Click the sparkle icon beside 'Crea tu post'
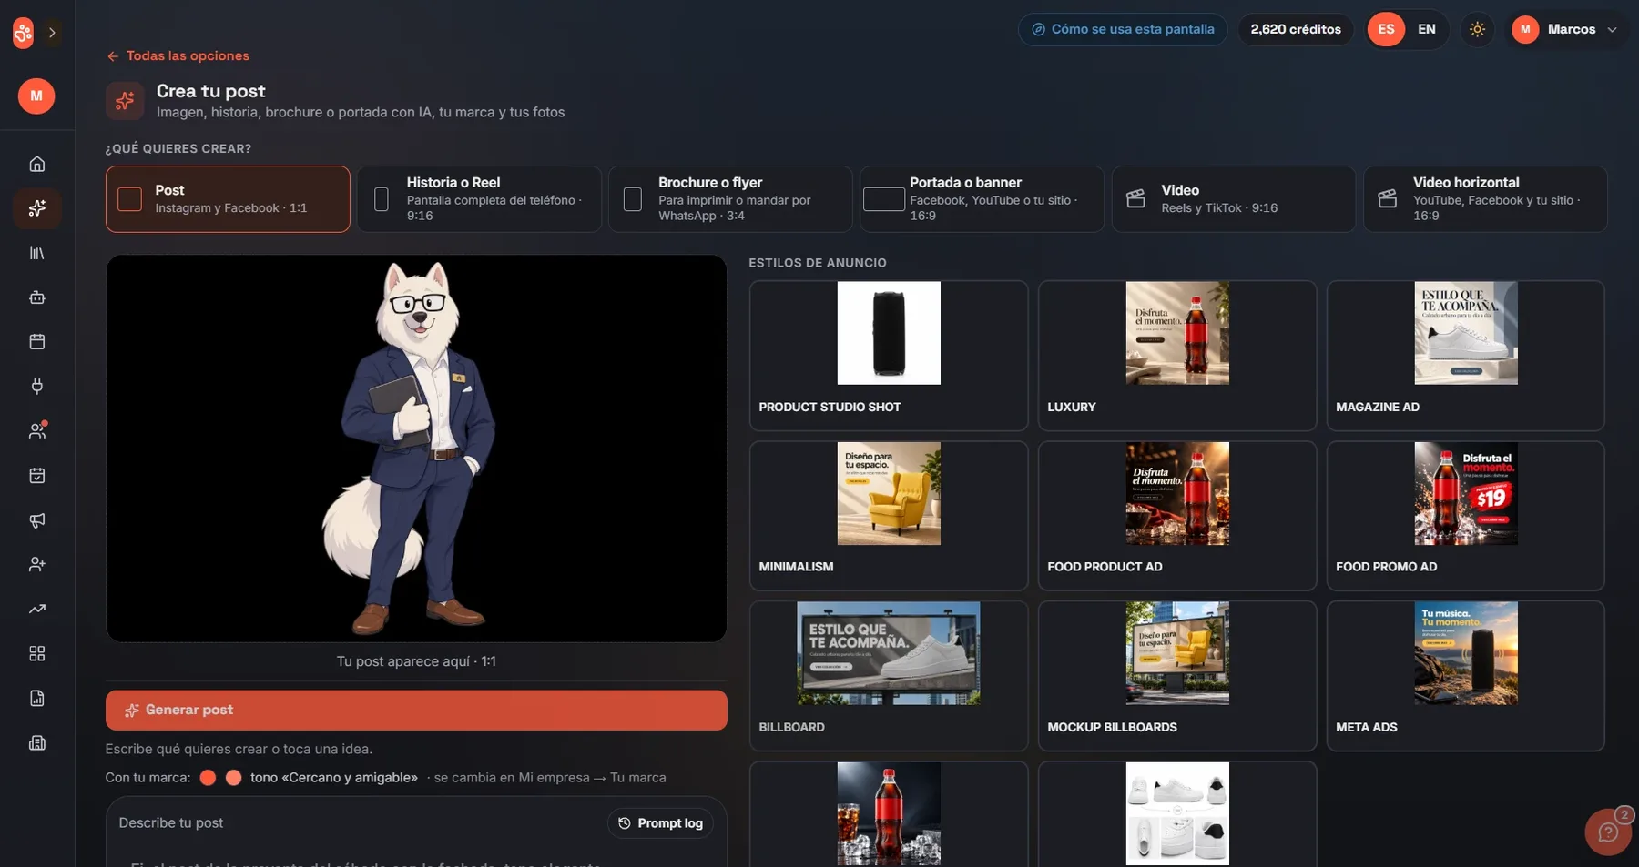The width and height of the screenshot is (1639, 867). [125, 101]
